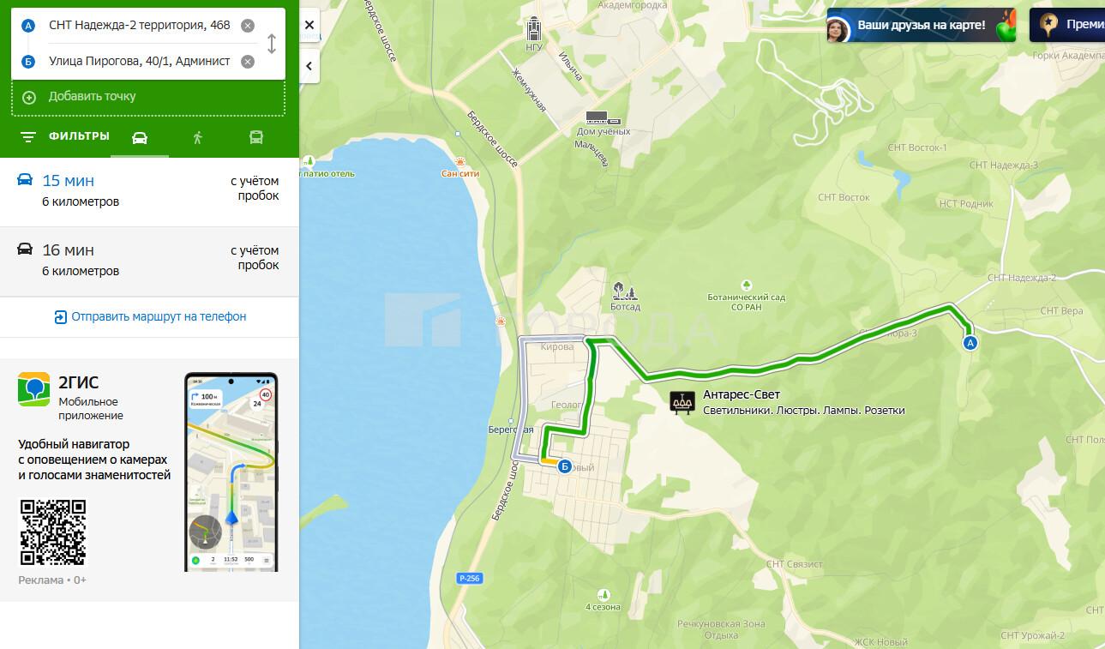Click the НГУ building icon on map
The height and width of the screenshot is (649, 1105).
tap(535, 30)
